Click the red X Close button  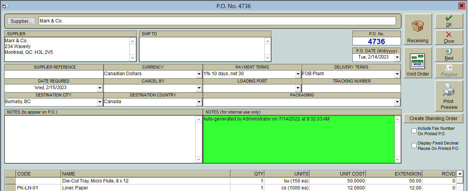(x=449, y=38)
